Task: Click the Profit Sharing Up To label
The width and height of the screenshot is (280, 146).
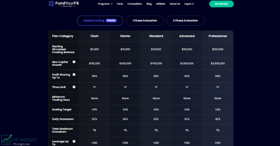Action: tap(61, 76)
